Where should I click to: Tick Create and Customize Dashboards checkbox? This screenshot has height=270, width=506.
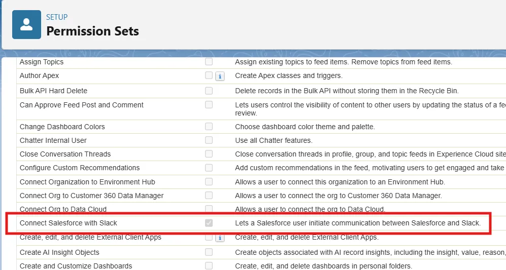tap(209, 266)
